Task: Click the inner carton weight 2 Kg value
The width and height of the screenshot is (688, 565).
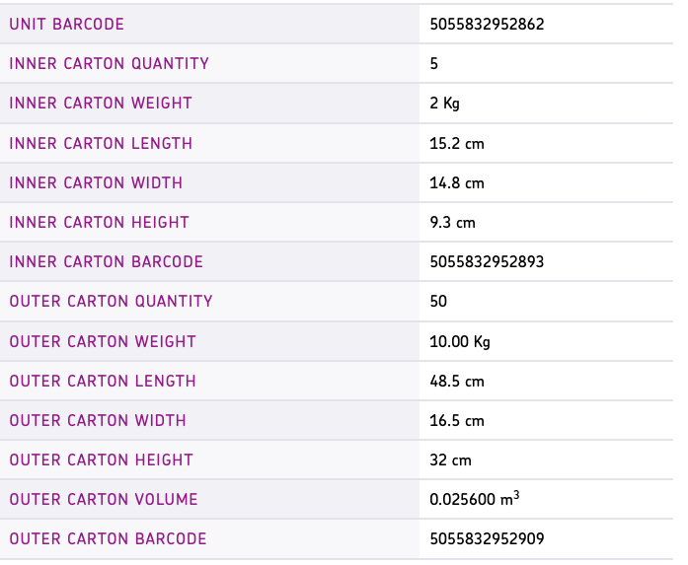Action: (445, 104)
